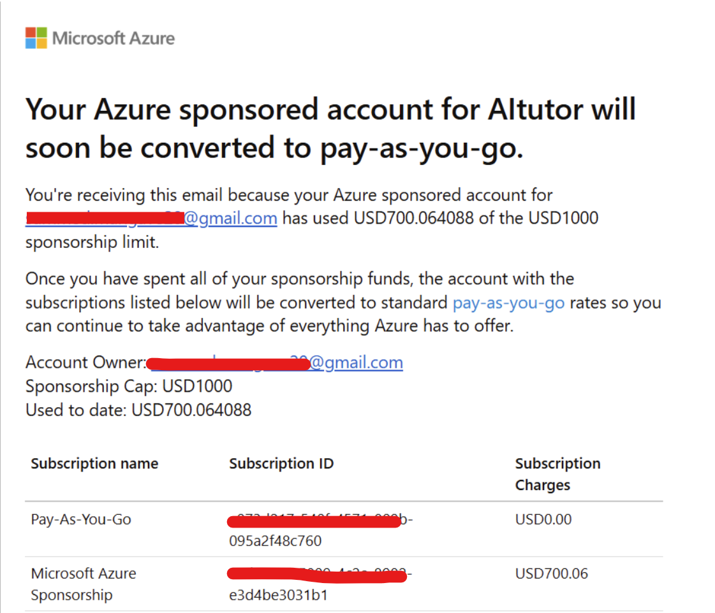Screen dimensions: 715x613
Task: Click the Subscription name column header
Action: click(x=94, y=463)
